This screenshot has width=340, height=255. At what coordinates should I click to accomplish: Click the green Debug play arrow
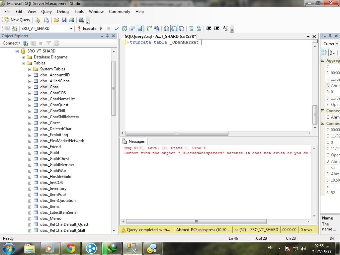point(101,29)
